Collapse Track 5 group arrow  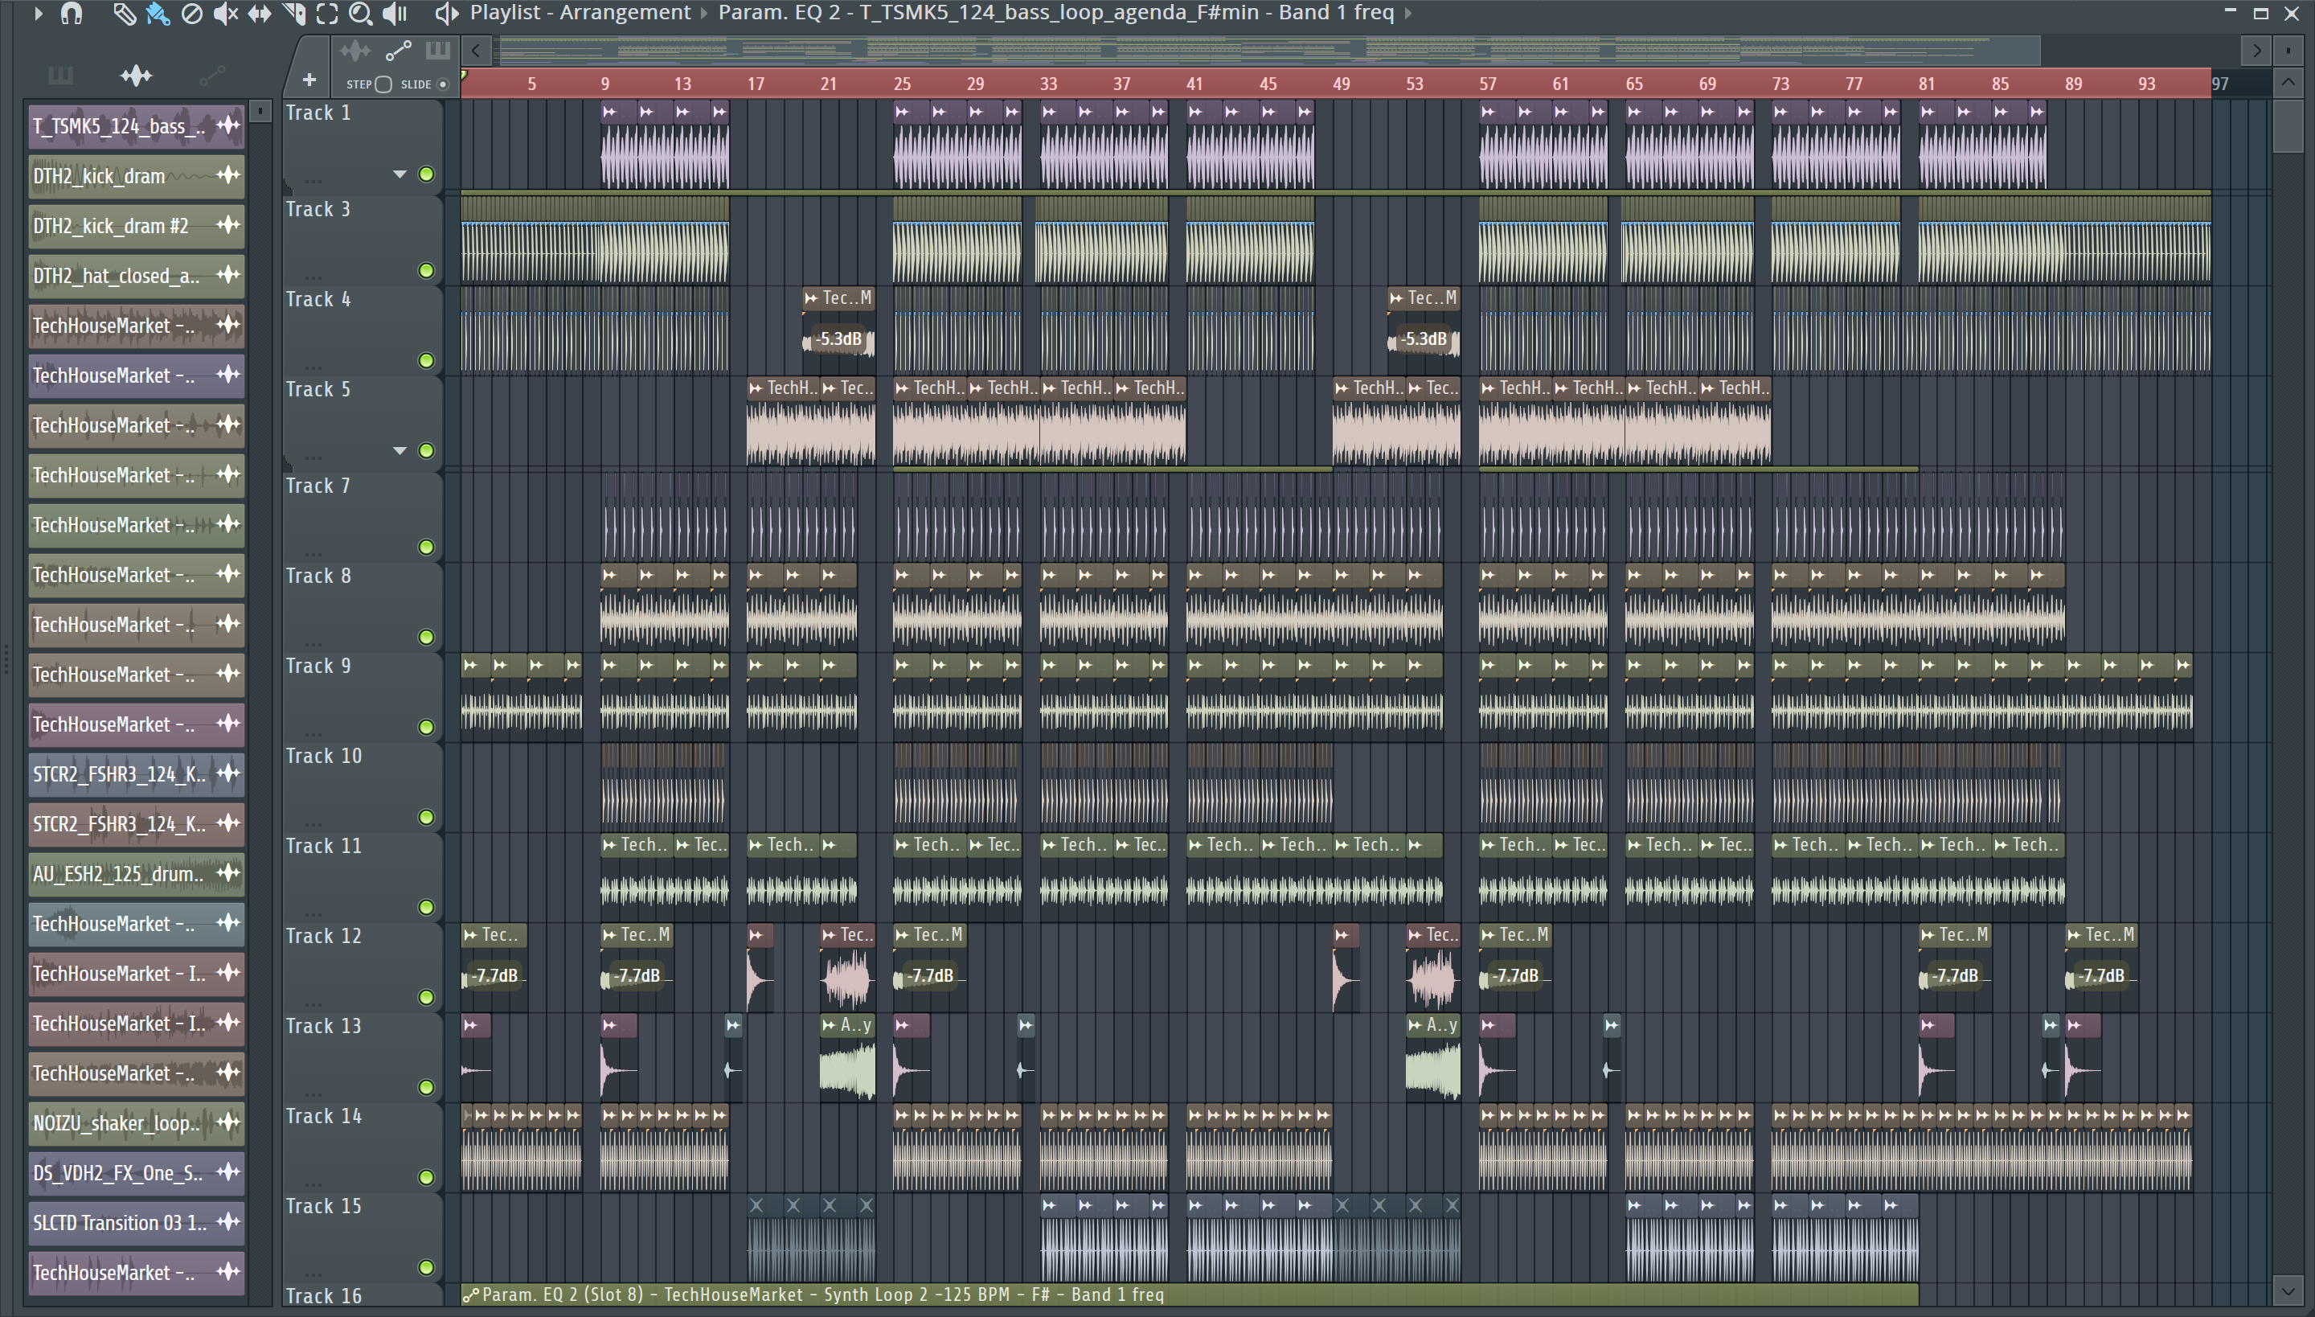point(399,450)
